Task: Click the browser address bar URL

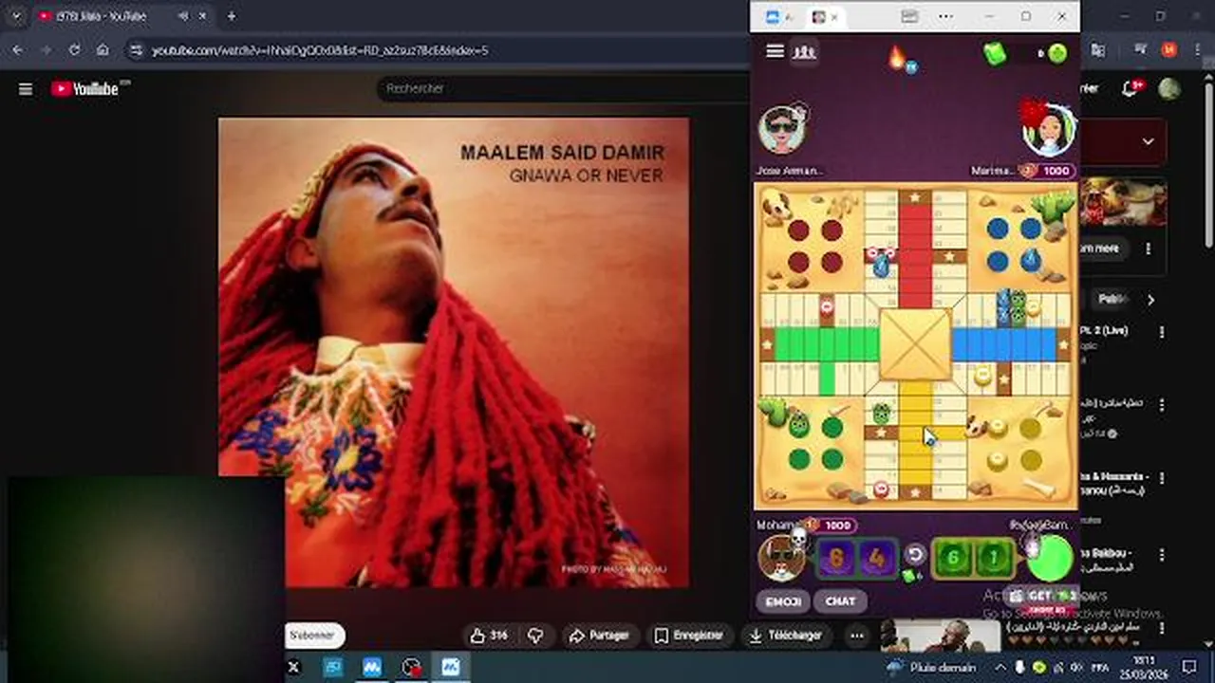Action: click(x=320, y=50)
